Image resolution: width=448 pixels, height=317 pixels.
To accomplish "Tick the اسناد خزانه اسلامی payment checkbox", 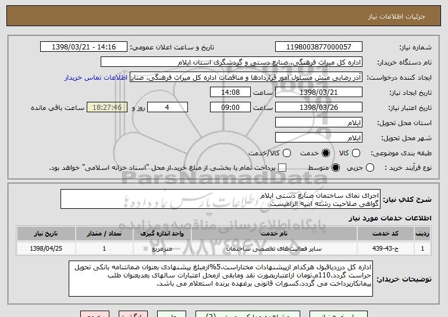I will pyautogui.click(x=282, y=168).
